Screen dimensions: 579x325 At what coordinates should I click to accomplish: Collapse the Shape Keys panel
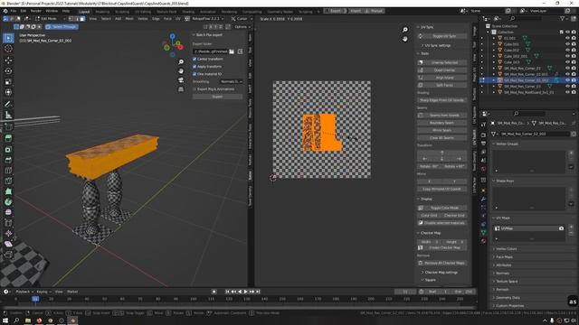point(505,181)
